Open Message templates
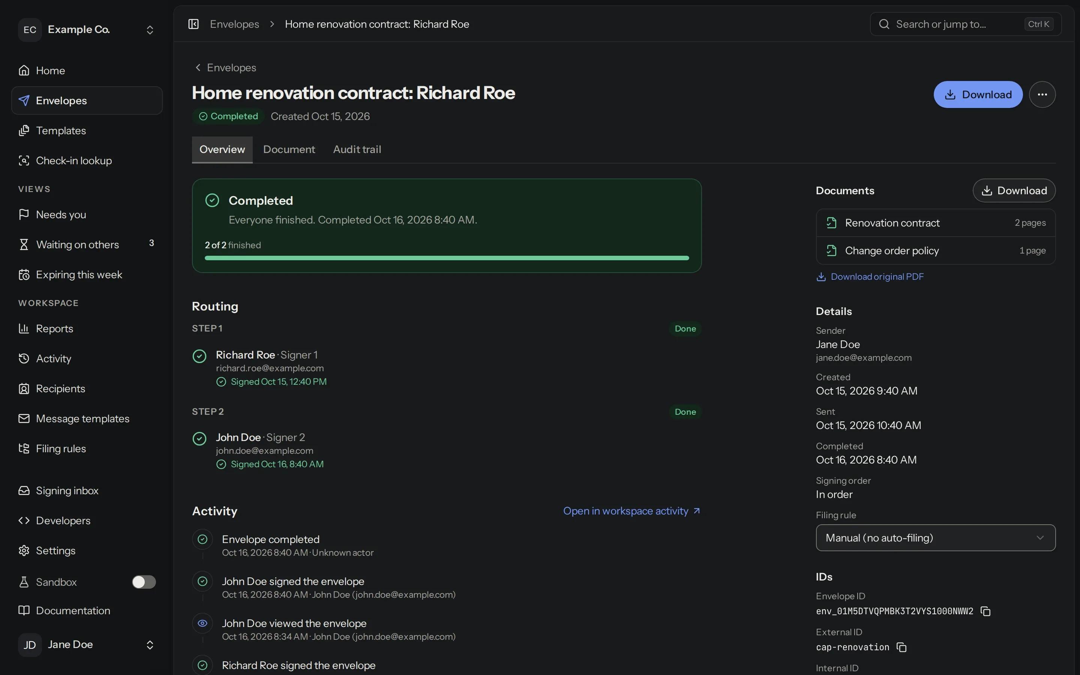Viewport: 1080px width, 675px height. 87,418
